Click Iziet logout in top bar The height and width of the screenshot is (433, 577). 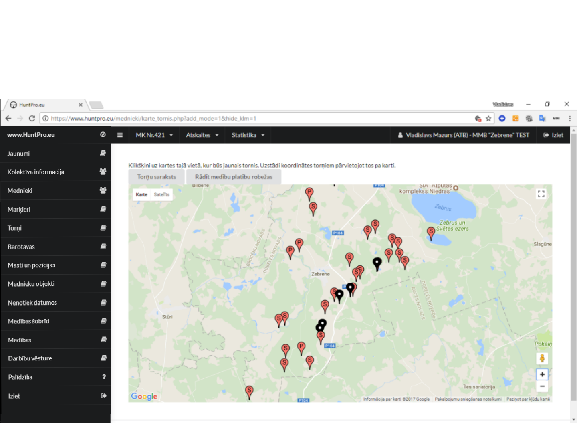tap(553, 135)
